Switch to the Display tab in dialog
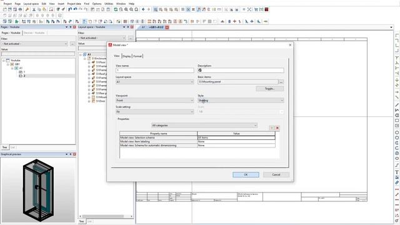 coord(127,56)
